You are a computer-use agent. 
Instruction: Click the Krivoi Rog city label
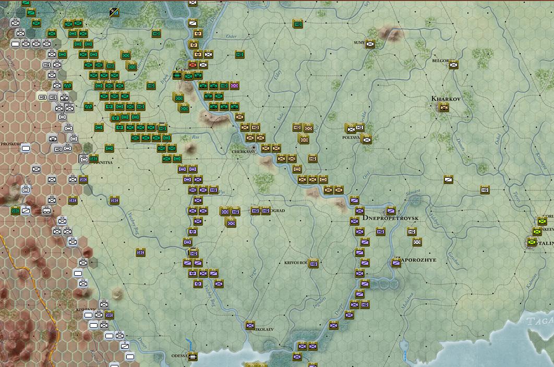(296, 263)
